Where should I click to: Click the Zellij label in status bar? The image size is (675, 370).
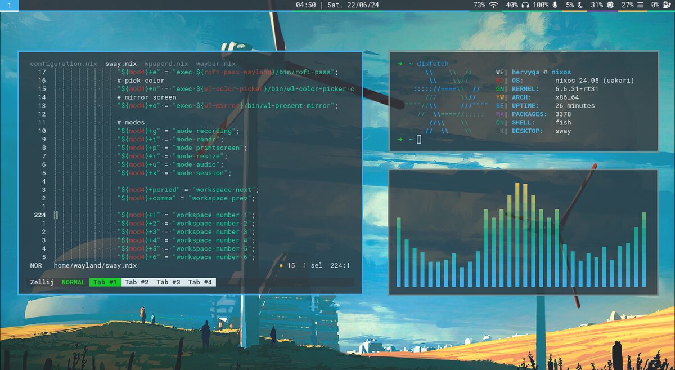point(42,282)
